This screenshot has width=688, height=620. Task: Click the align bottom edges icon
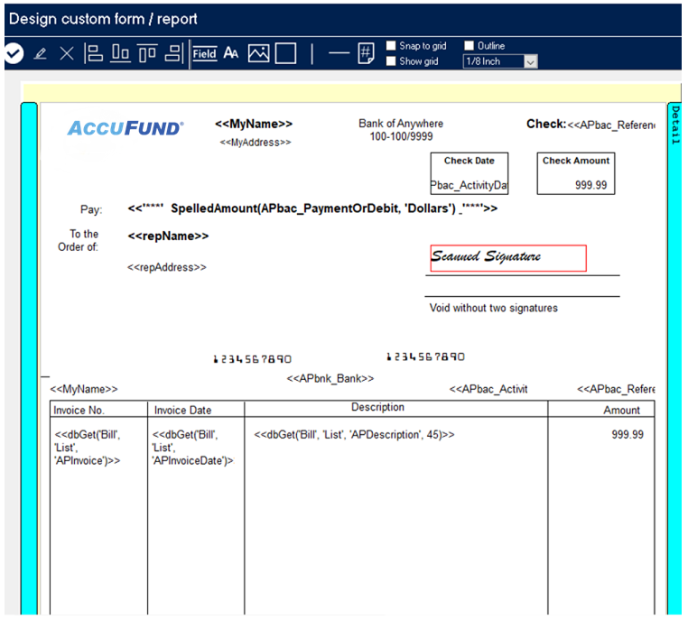[x=120, y=54]
